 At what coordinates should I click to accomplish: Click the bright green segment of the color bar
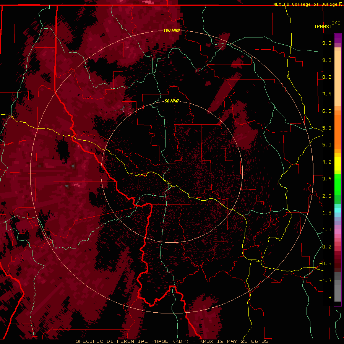coord(338,184)
